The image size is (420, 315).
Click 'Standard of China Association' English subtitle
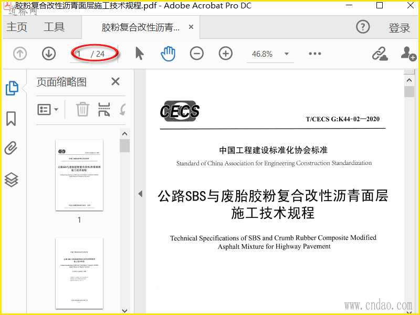[x=274, y=163]
